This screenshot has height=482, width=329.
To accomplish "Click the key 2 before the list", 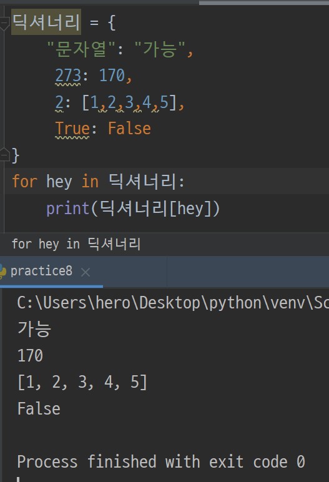I will (59, 102).
